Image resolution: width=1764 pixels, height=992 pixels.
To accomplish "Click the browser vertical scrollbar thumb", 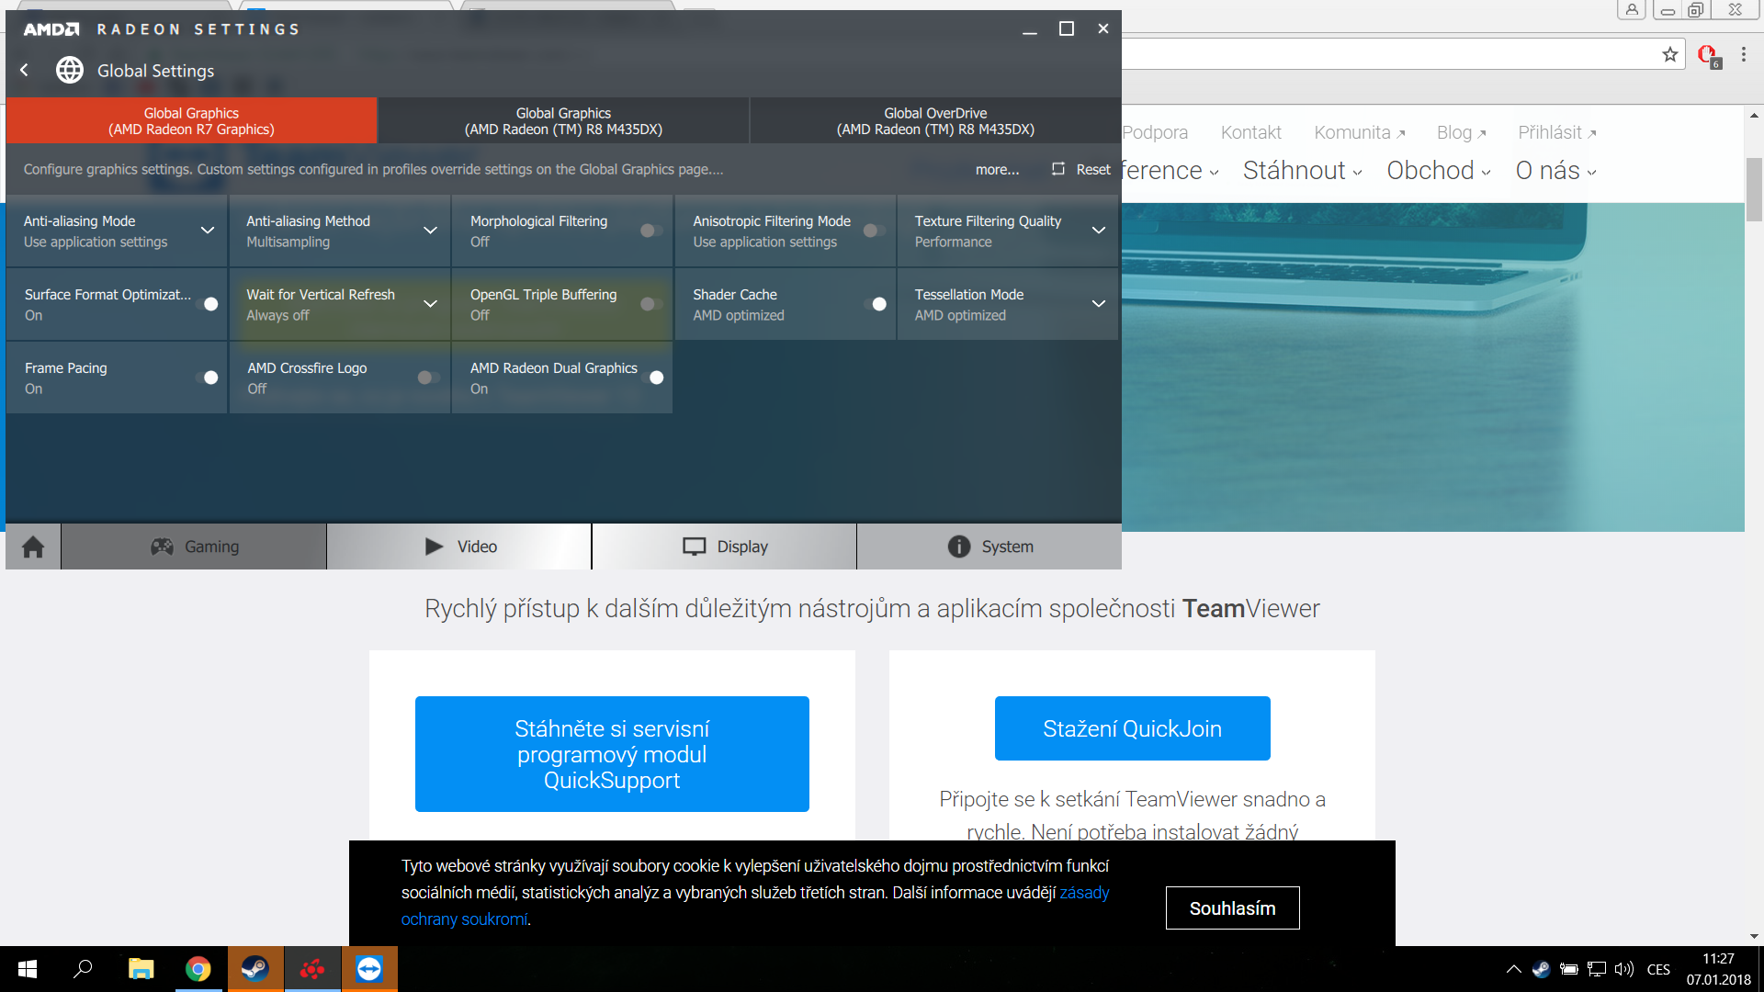I will click(x=1754, y=189).
